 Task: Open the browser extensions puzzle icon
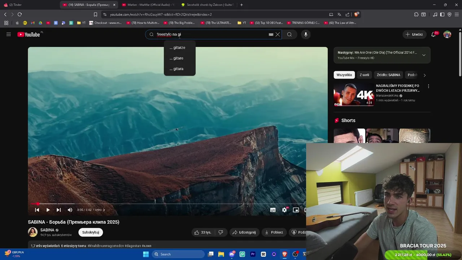pyautogui.click(x=416, y=14)
